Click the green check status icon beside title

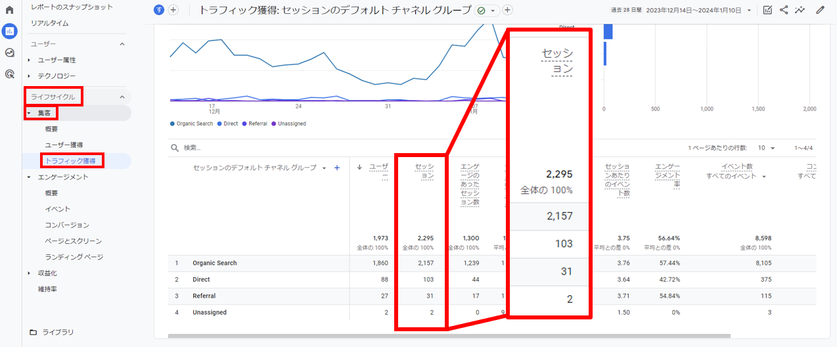point(481,11)
